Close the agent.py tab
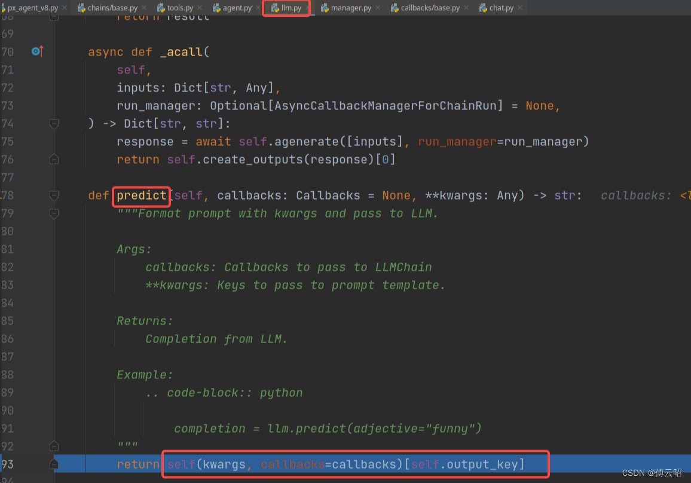The height and width of the screenshot is (483, 691). pos(258,8)
